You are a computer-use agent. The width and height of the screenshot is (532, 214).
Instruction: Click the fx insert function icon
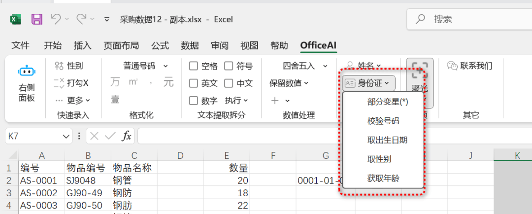pyautogui.click(x=127, y=136)
